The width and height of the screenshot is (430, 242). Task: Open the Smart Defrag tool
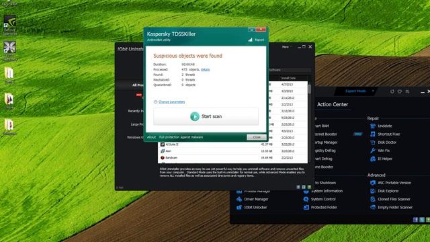pos(324,159)
